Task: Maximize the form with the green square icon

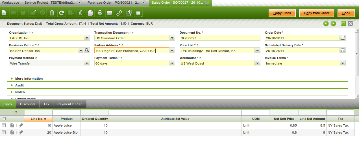Action: tap(343, 24)
